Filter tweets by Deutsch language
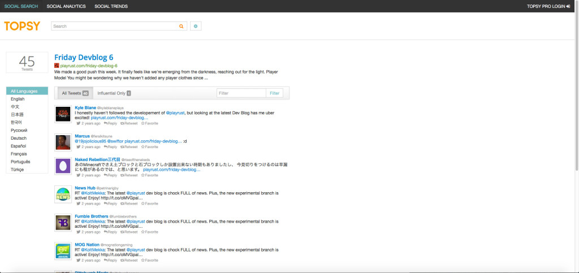579x273 pixels. [27, 138]
